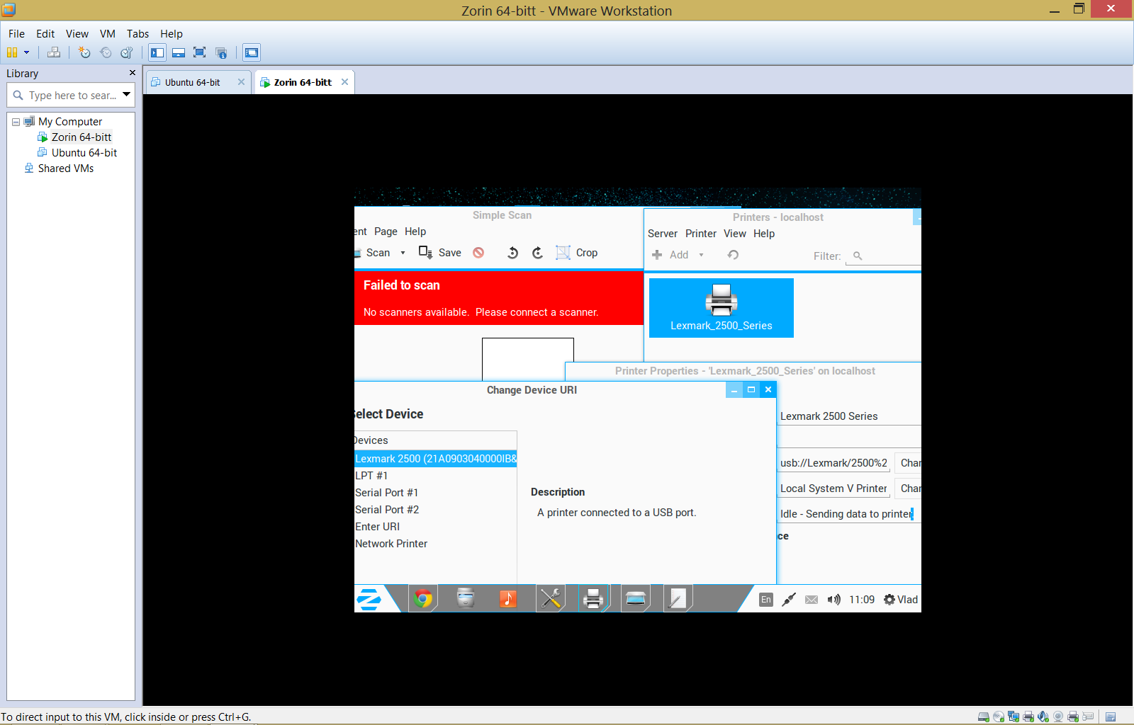The image size is (1134, 725).
Task: Open the snapshot manager icon
Action: click(x=127, y=52)
